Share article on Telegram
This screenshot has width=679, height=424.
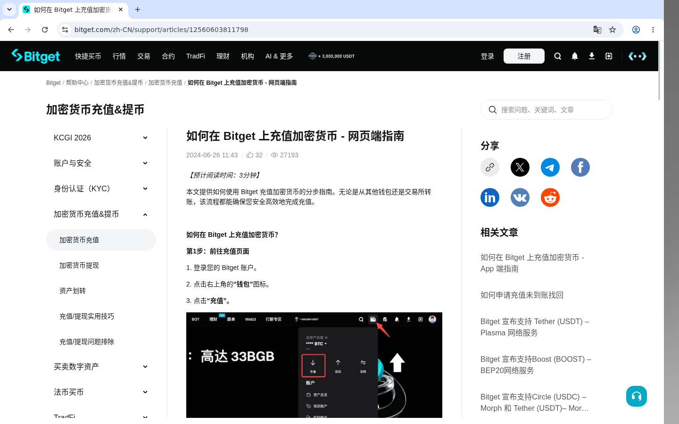(x=550, y=167)
